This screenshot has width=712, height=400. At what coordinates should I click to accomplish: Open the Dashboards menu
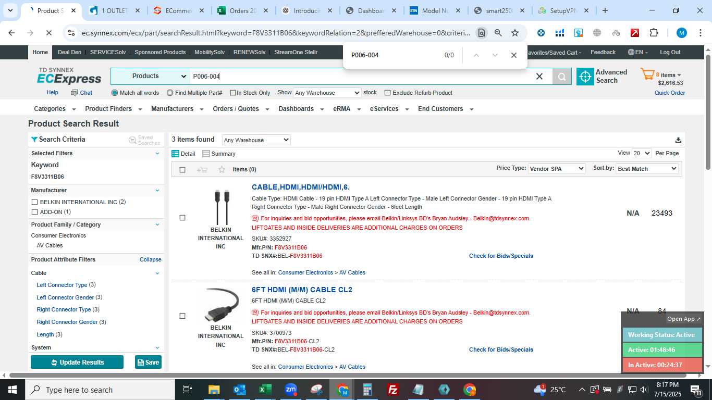301,109
